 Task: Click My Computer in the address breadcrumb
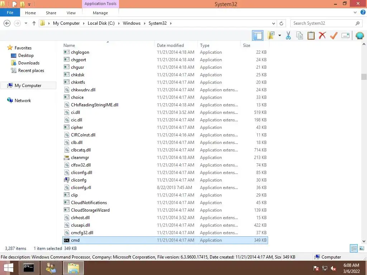[x=66, y=23]
